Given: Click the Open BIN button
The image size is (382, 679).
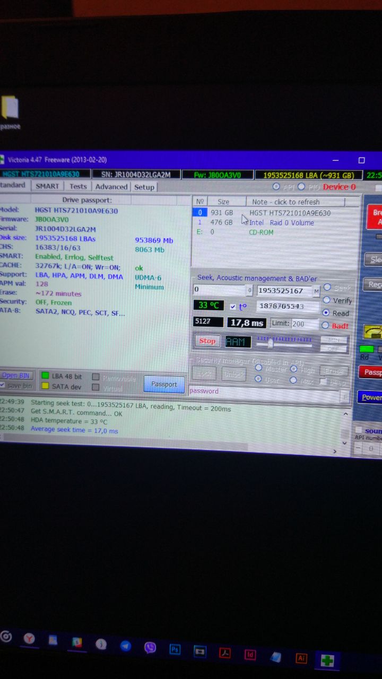Looking at the screenshot, I should [18, 375].
